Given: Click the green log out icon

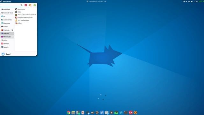Looking at the screenshot, I should coord(35,5).
